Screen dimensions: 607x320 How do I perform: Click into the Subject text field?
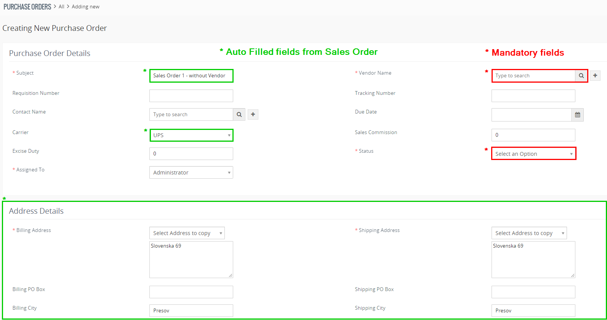click(191, 76)
